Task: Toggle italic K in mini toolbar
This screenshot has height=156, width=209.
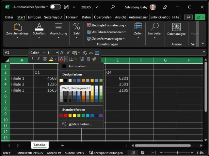Action: point(38,59)
